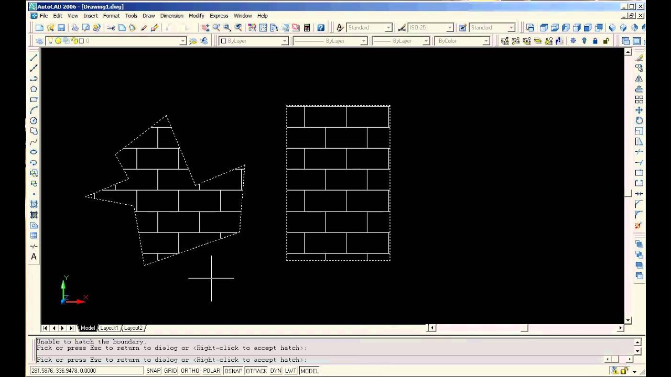671x377 pixels.
Task: Select the Multiline Text tool
Action: (34, 257)
